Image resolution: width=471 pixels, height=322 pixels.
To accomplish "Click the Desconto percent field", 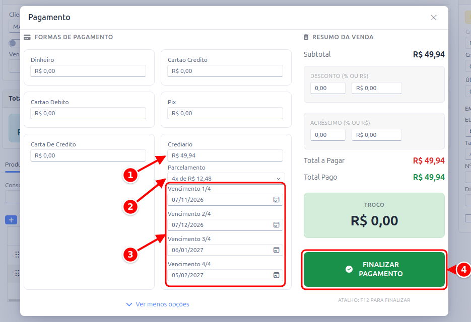I will click(x=328, y=88).
